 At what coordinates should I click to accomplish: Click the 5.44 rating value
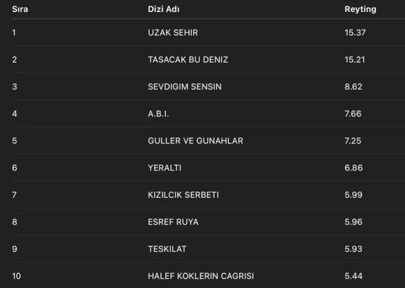click(x=353, y=276)
